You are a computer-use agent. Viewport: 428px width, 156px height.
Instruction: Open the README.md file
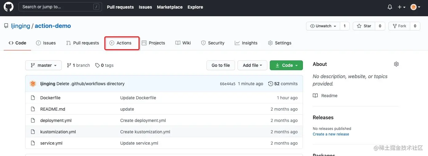point(53,109)
